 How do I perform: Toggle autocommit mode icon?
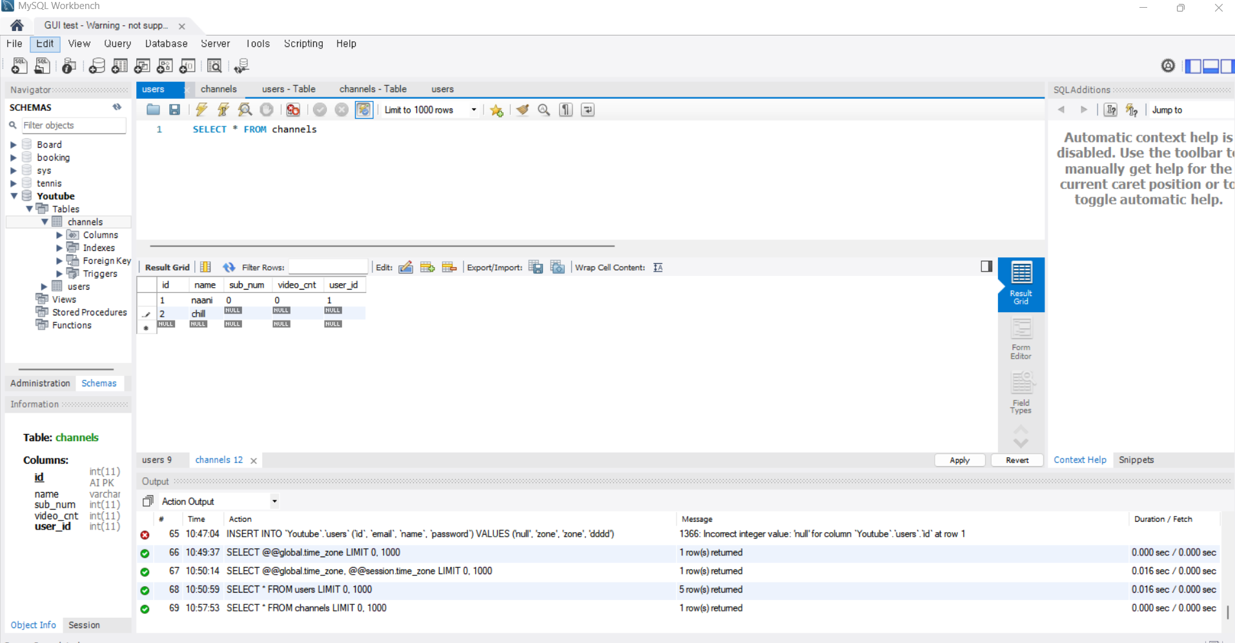[x=364, y=110]
